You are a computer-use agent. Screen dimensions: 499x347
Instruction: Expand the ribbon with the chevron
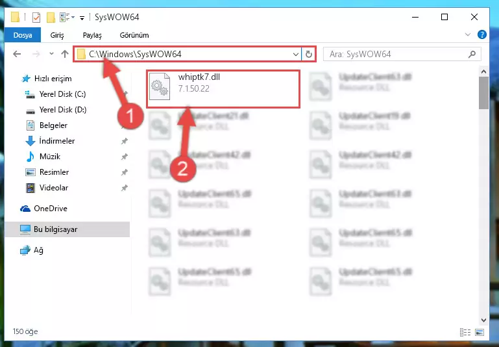click(x=468, y=34)
